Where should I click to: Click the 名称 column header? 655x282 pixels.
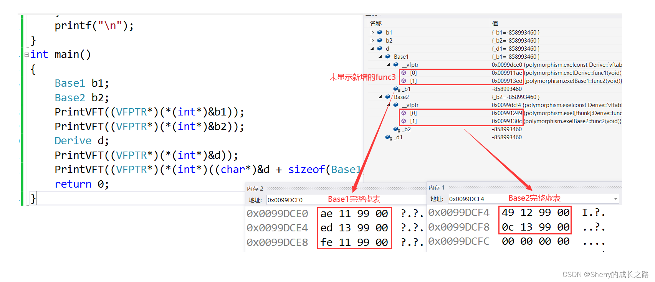[376, 23]
